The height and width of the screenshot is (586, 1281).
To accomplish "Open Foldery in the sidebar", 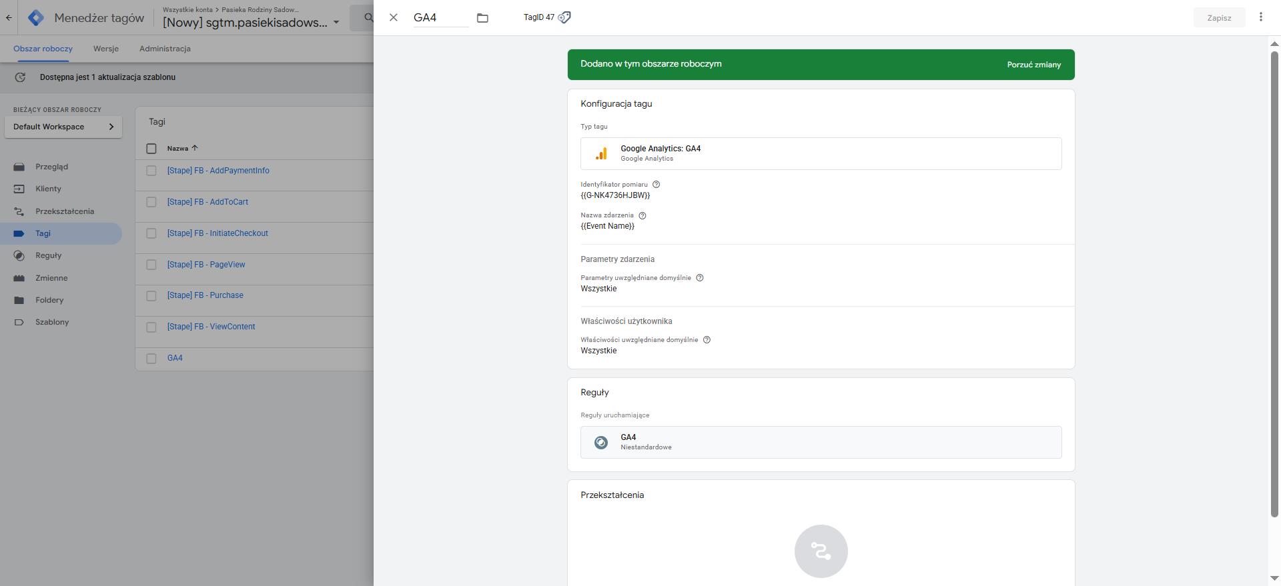I will click(49, 300).
